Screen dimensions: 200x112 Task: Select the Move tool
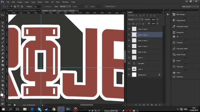[x=2, y=15]
